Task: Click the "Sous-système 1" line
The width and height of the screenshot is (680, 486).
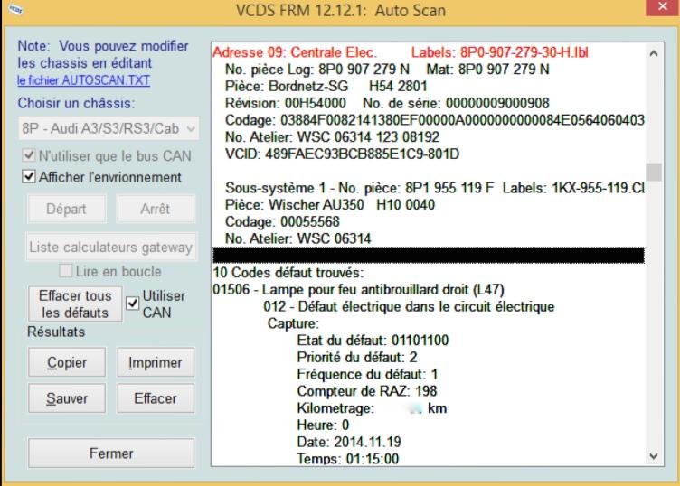Action: [x=435, y=188]
